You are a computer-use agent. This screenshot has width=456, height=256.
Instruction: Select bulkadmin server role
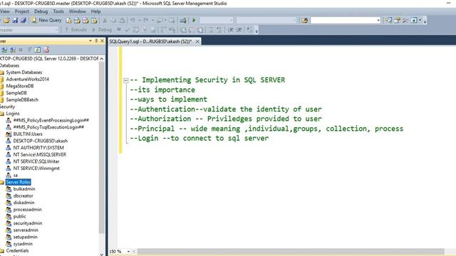point(24,188)
